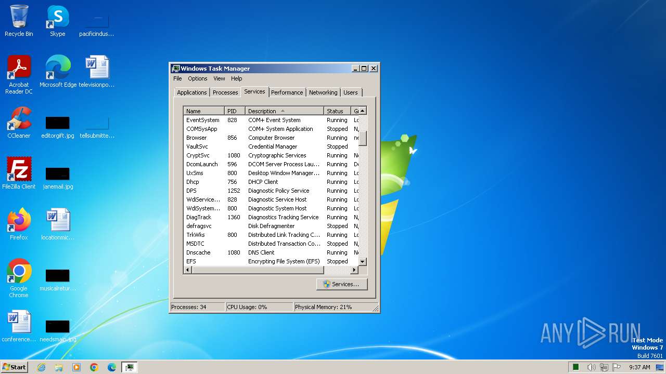Sort services by Name column header
Screen dimensions: 666x374
tap(204, 111)
